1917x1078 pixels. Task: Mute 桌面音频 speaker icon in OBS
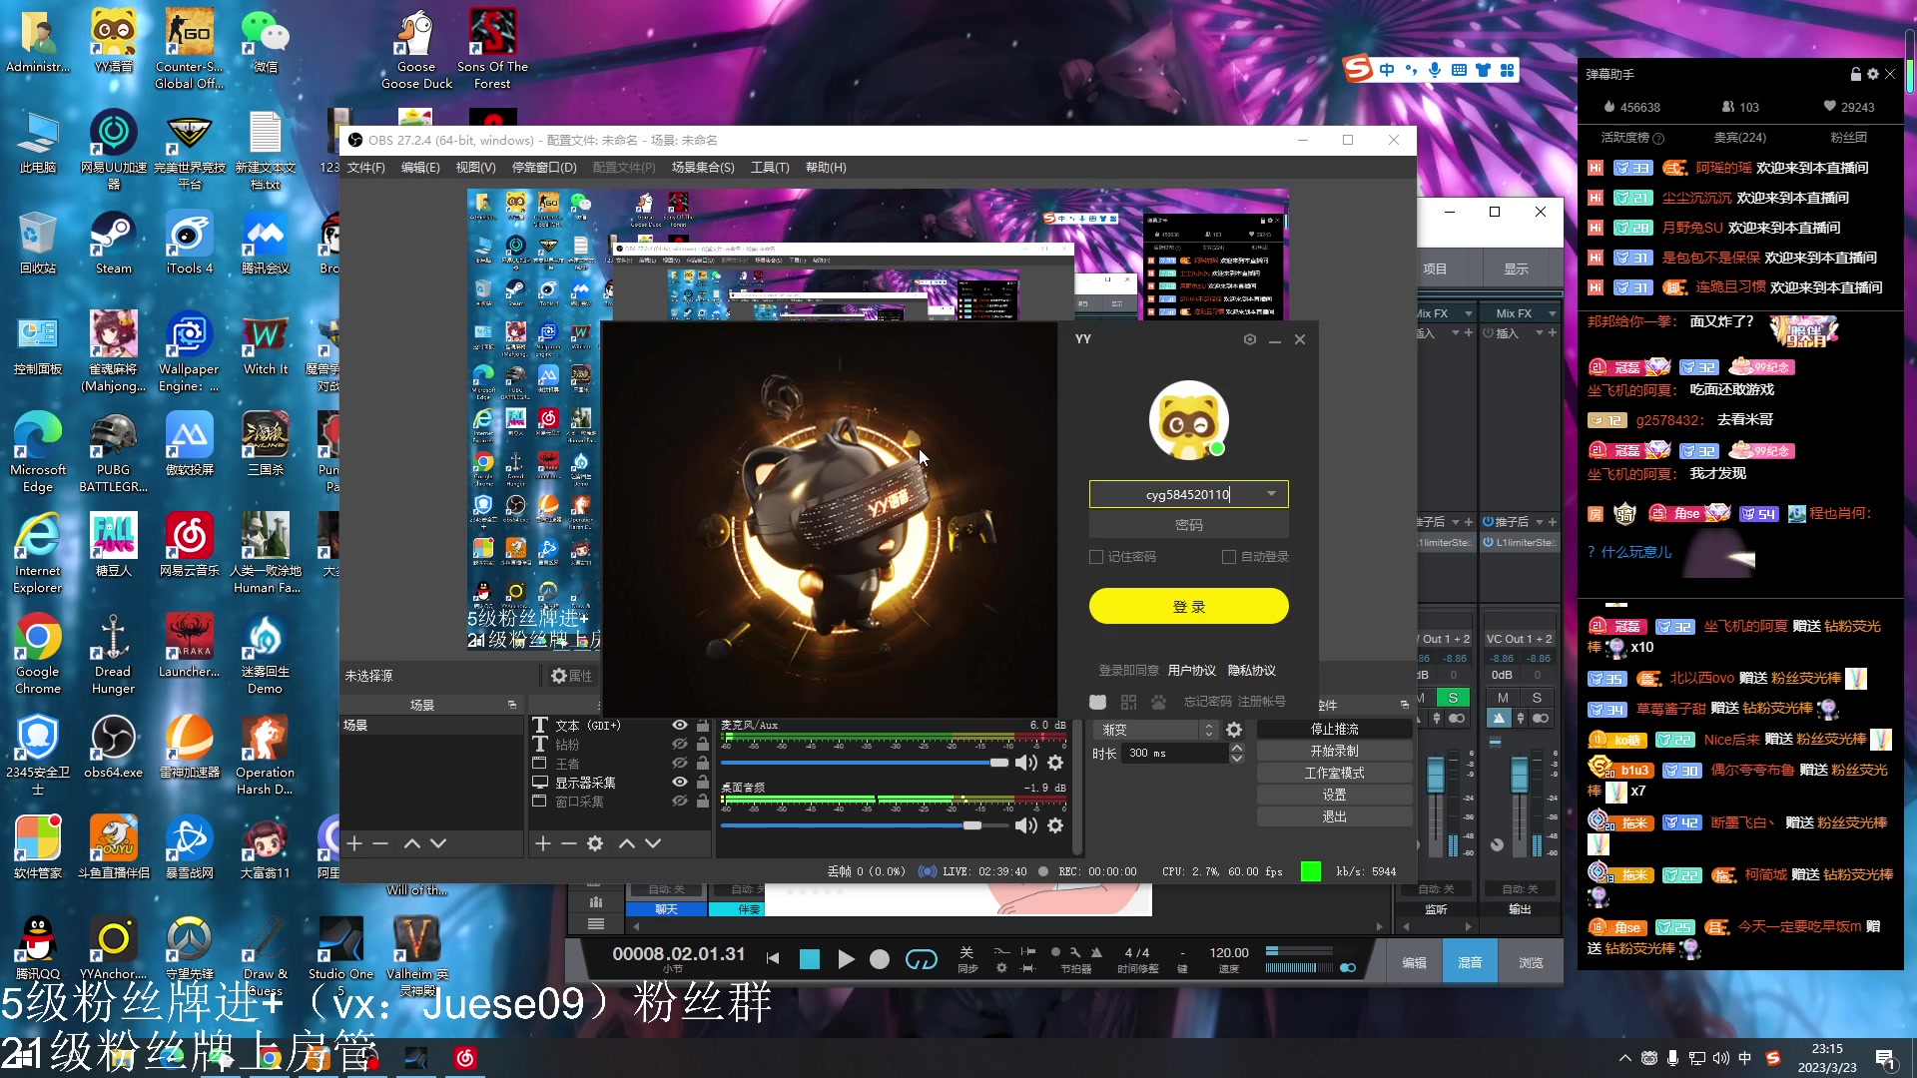click(x=1026, y=825)
